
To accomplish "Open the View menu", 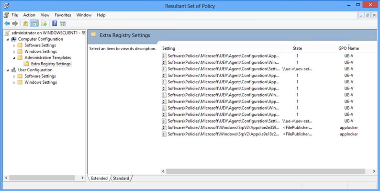I will pyautogui.click(x=45, y=15).
